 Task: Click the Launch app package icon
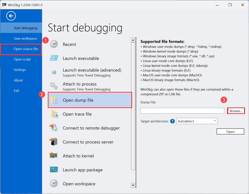coord(54,169)
